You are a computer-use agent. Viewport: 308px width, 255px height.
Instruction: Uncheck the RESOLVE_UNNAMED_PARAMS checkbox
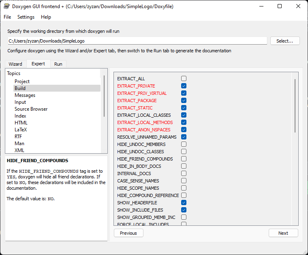(x=184, y=137)
